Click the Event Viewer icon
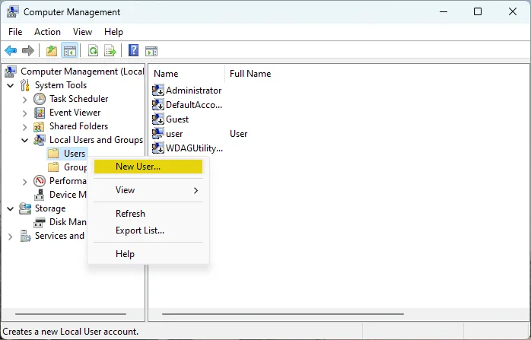The height and width of the screenshot is (340, 531). click(40, 113)
